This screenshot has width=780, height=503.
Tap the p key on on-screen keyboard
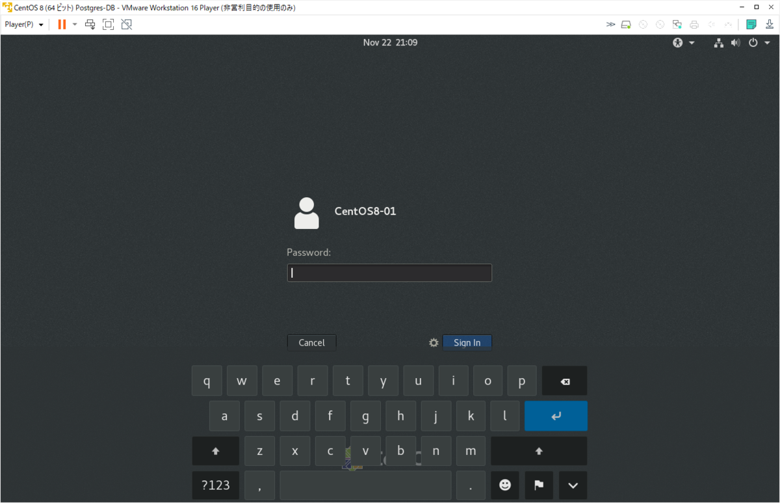point(522,381)
